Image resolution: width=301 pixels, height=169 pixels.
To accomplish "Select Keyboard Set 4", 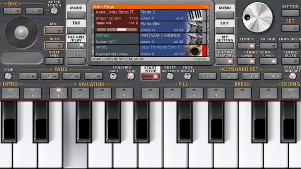I will click(x=273, y=76).
